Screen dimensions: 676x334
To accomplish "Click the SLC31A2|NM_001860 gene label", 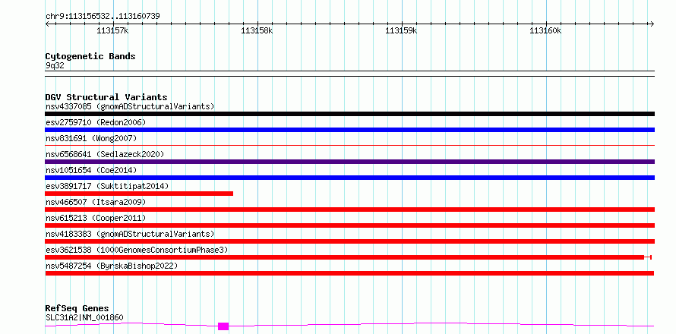I will click(x=84, y=318).
